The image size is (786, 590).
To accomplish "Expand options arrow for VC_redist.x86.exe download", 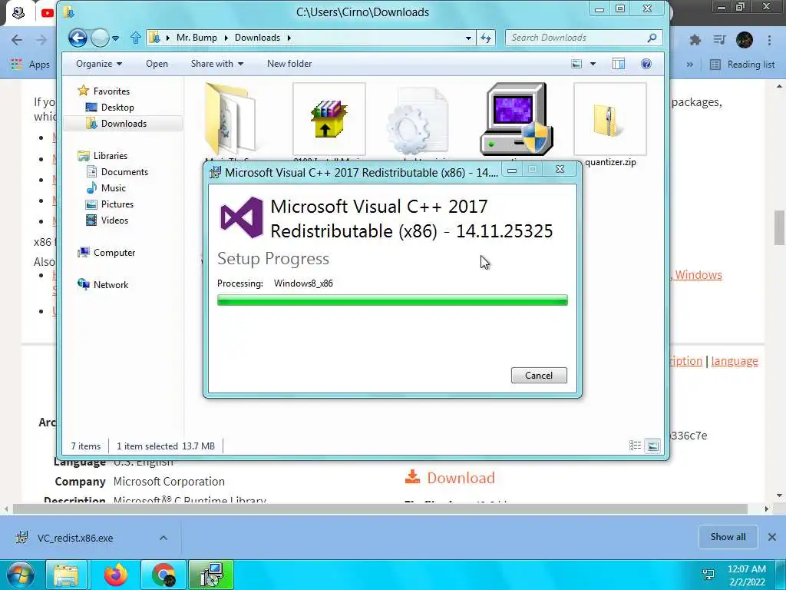I will click(x=163, y=538).
